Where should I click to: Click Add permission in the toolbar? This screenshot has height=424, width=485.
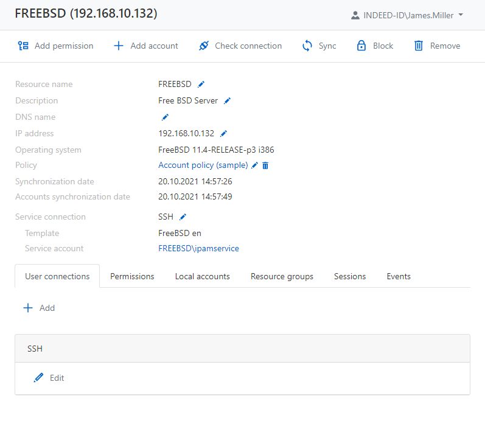[x=55, y=46]
